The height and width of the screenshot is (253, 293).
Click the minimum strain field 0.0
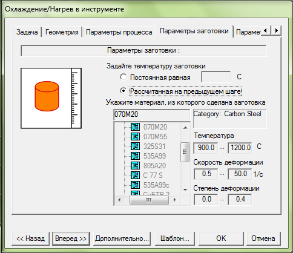206,200
